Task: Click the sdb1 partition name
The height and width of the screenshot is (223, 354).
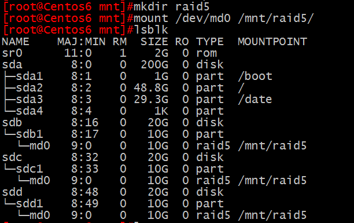Action: point(30,134)
